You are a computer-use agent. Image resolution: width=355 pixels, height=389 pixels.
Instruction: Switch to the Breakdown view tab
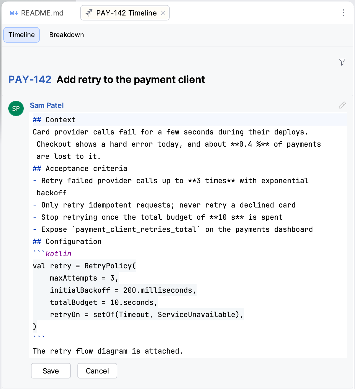[x=67, y=35]
